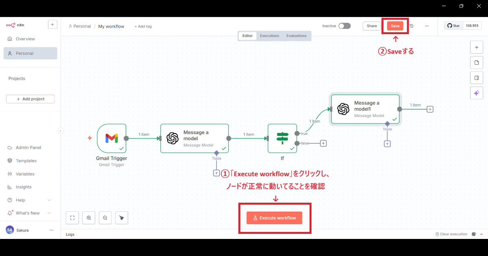Click Clear execution in the Logs bar
Image resolution: width=488 pixels, height=256 pixels.
(451, 234)
